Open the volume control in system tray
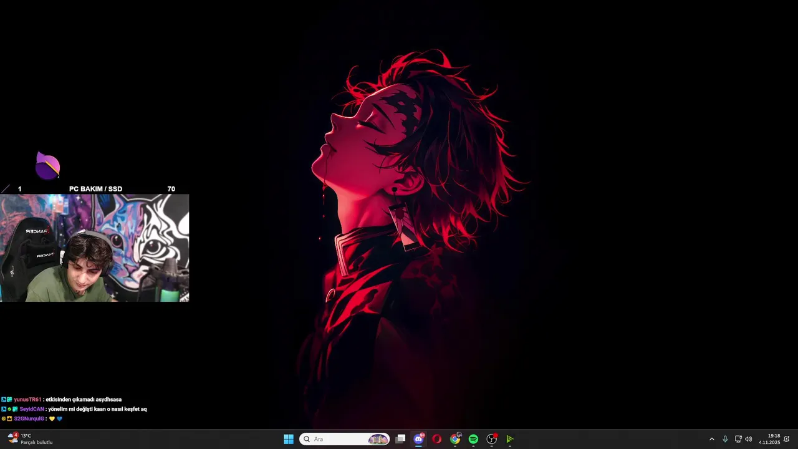This screenshot has height=449, width=798. point(749,439)
